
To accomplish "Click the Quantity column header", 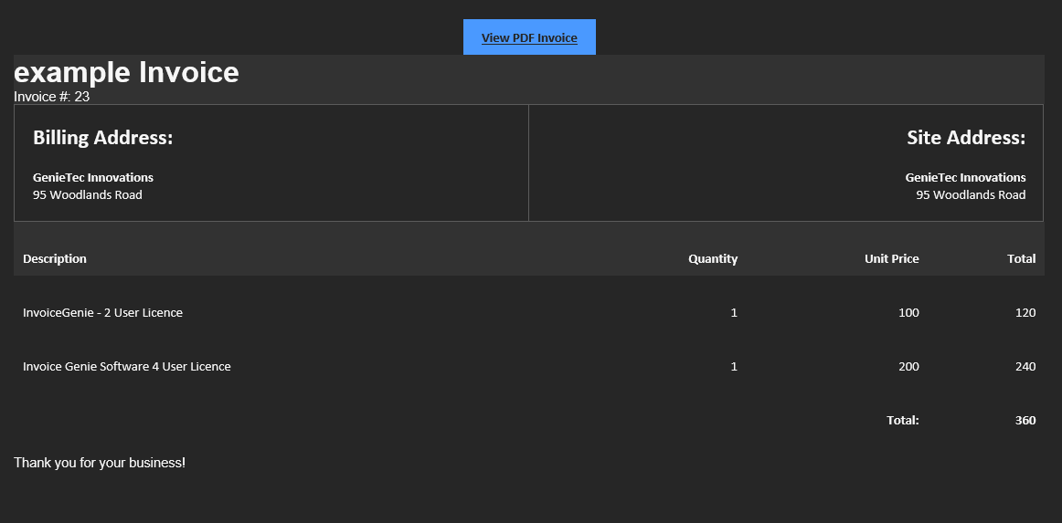I will (x=713, y=258).
